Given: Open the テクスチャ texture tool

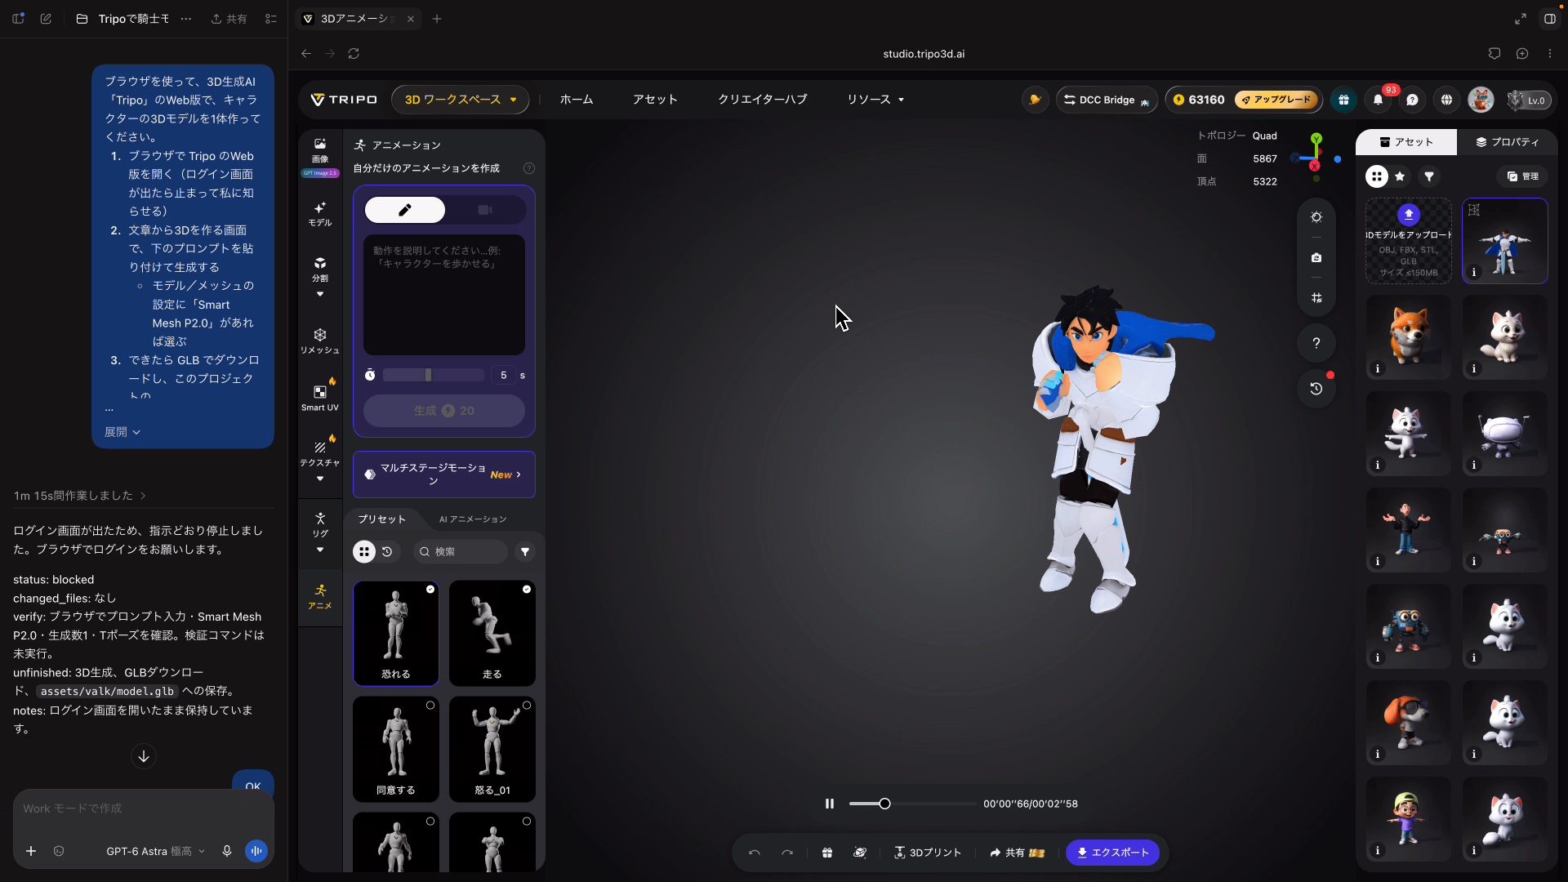Looking at the screenshot, I should point(320,454).
